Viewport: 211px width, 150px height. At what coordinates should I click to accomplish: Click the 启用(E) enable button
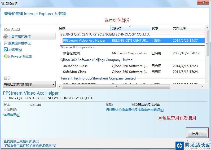(x=197, y=133)
